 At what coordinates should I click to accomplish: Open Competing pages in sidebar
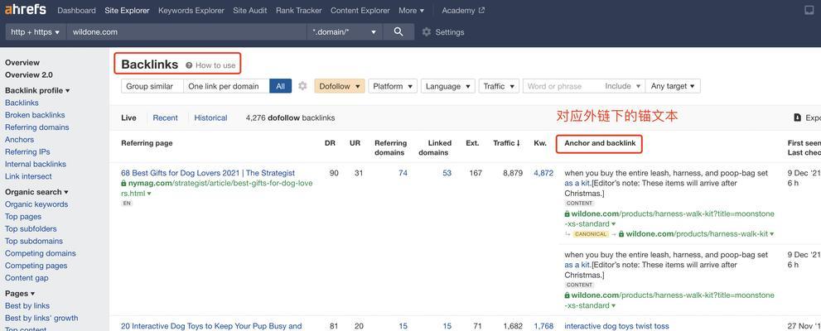point(36,266)
